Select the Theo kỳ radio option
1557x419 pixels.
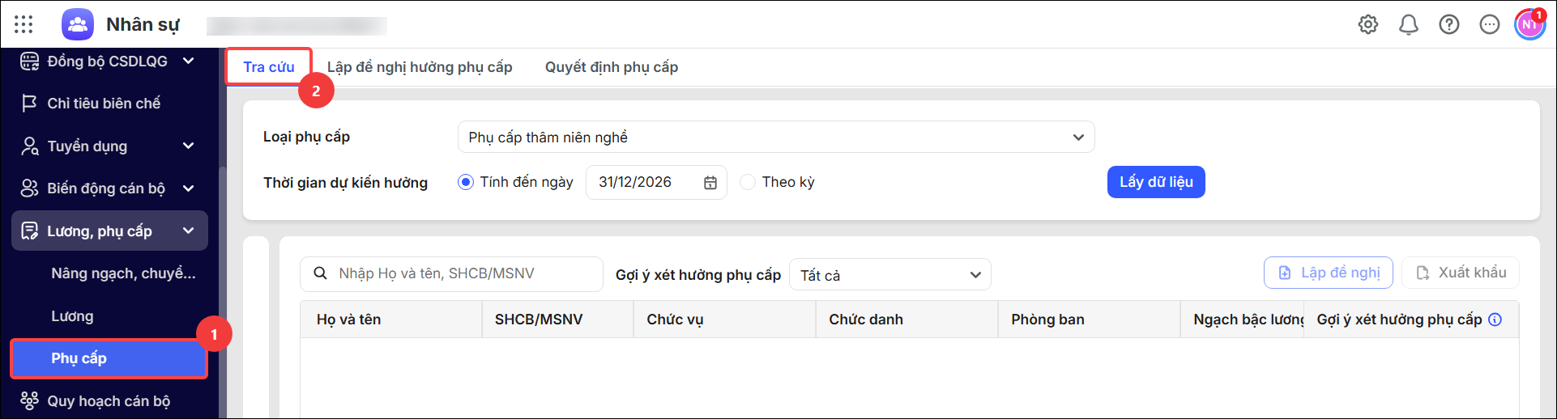point(748,182)
